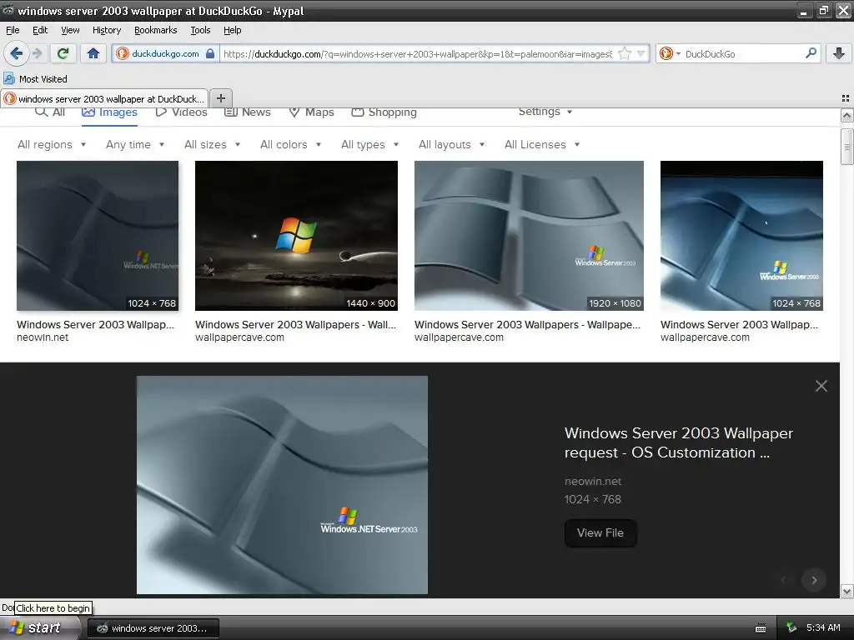Open the File menu
Image resolution: width=854 pixels, height=640 pixels.
point(13,30)
